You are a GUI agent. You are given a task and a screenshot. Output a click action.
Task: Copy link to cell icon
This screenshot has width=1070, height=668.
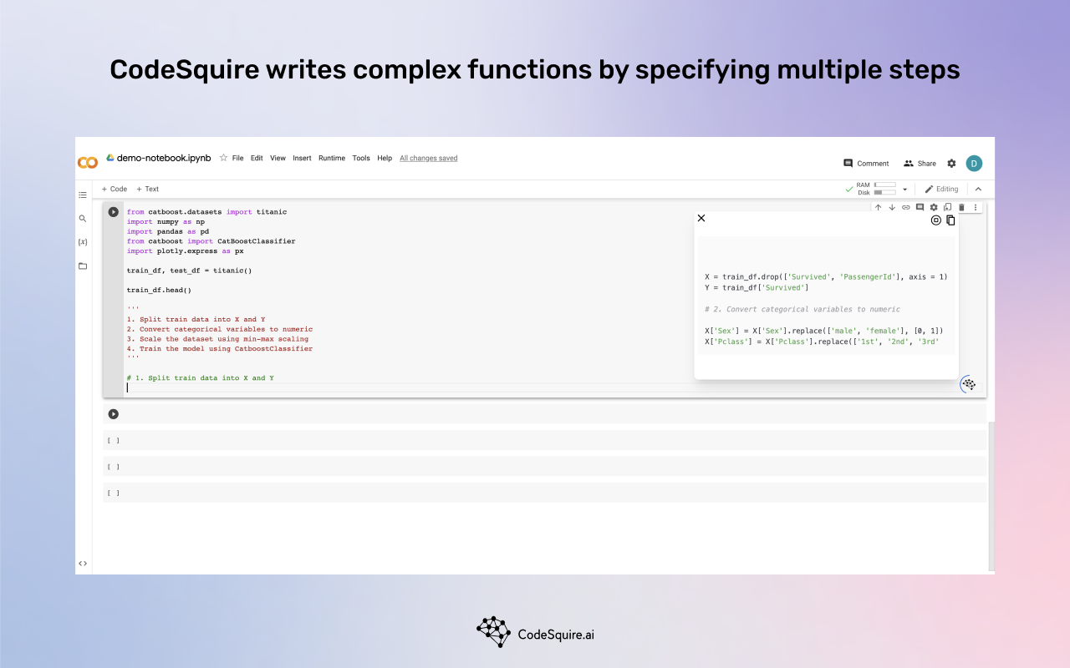click(x=905, y=207)
